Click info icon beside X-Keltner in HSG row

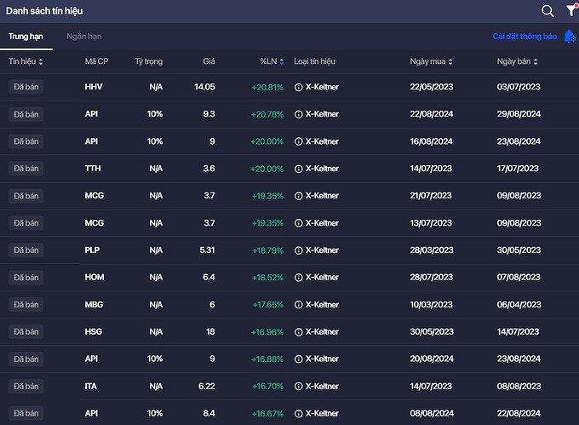point(298,332)
